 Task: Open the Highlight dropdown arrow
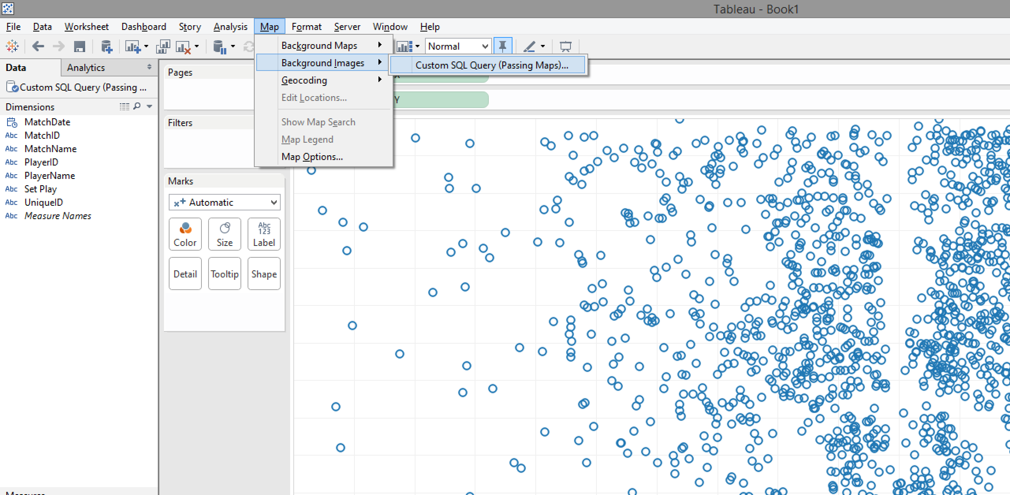click(543, 47)
